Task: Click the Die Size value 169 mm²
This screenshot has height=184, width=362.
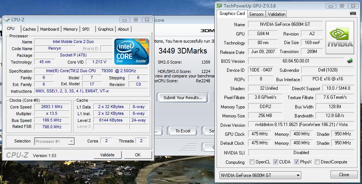Action: pyautogui.click(x=312, y=42)
